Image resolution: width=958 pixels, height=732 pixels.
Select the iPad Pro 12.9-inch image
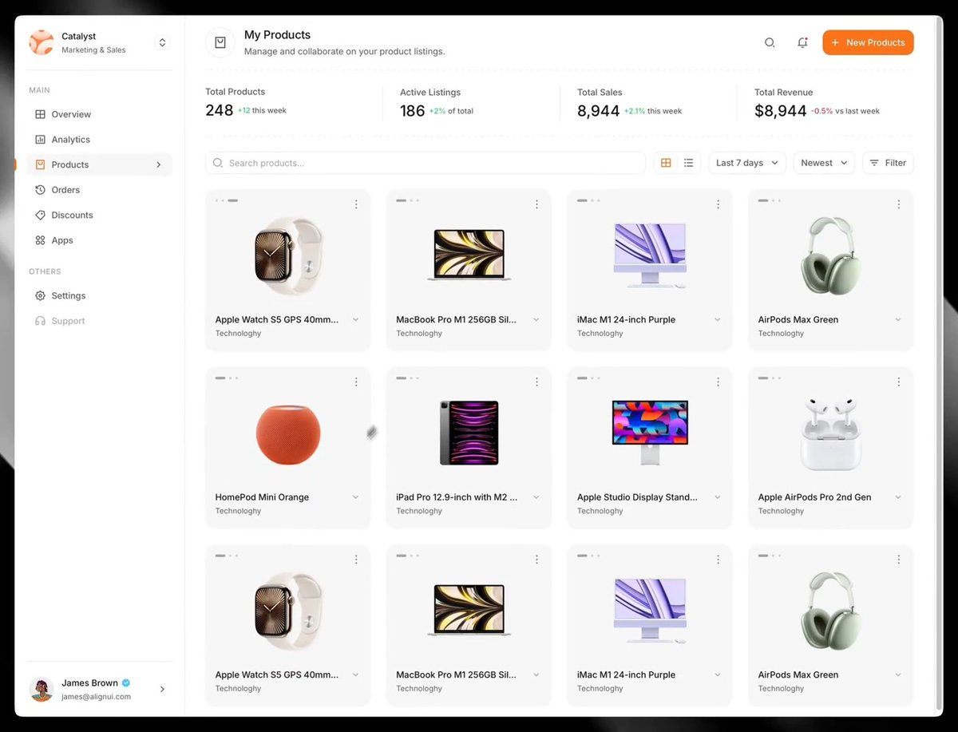pyautogui.click(x=469, y=433)
